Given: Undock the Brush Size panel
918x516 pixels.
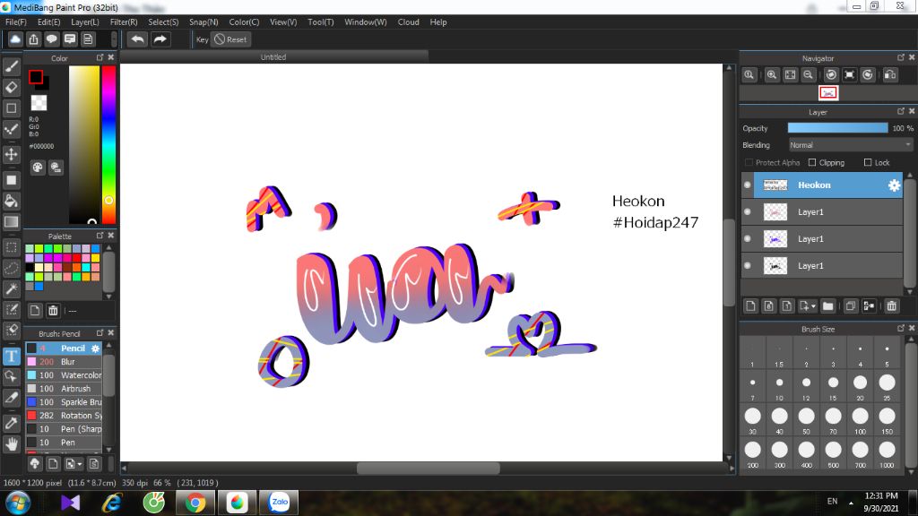Looking at the screenshot, I should tap(901, 328).
